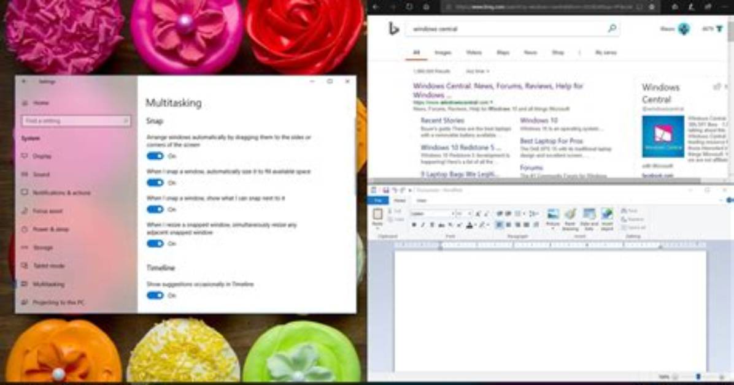
Task: Open the Best Laptop For Pros link
Action: 552,141
